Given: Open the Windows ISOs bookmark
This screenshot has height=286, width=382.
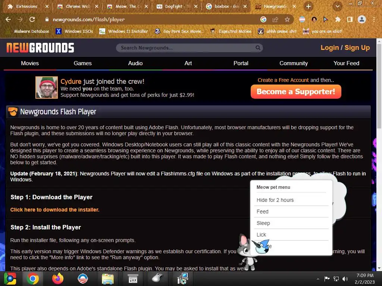Looking at the screenshot, I should coord(74,31).
